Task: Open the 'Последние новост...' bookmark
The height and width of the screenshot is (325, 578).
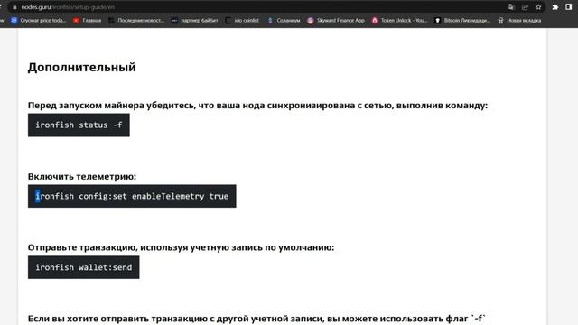Action: tap(136, 20)
